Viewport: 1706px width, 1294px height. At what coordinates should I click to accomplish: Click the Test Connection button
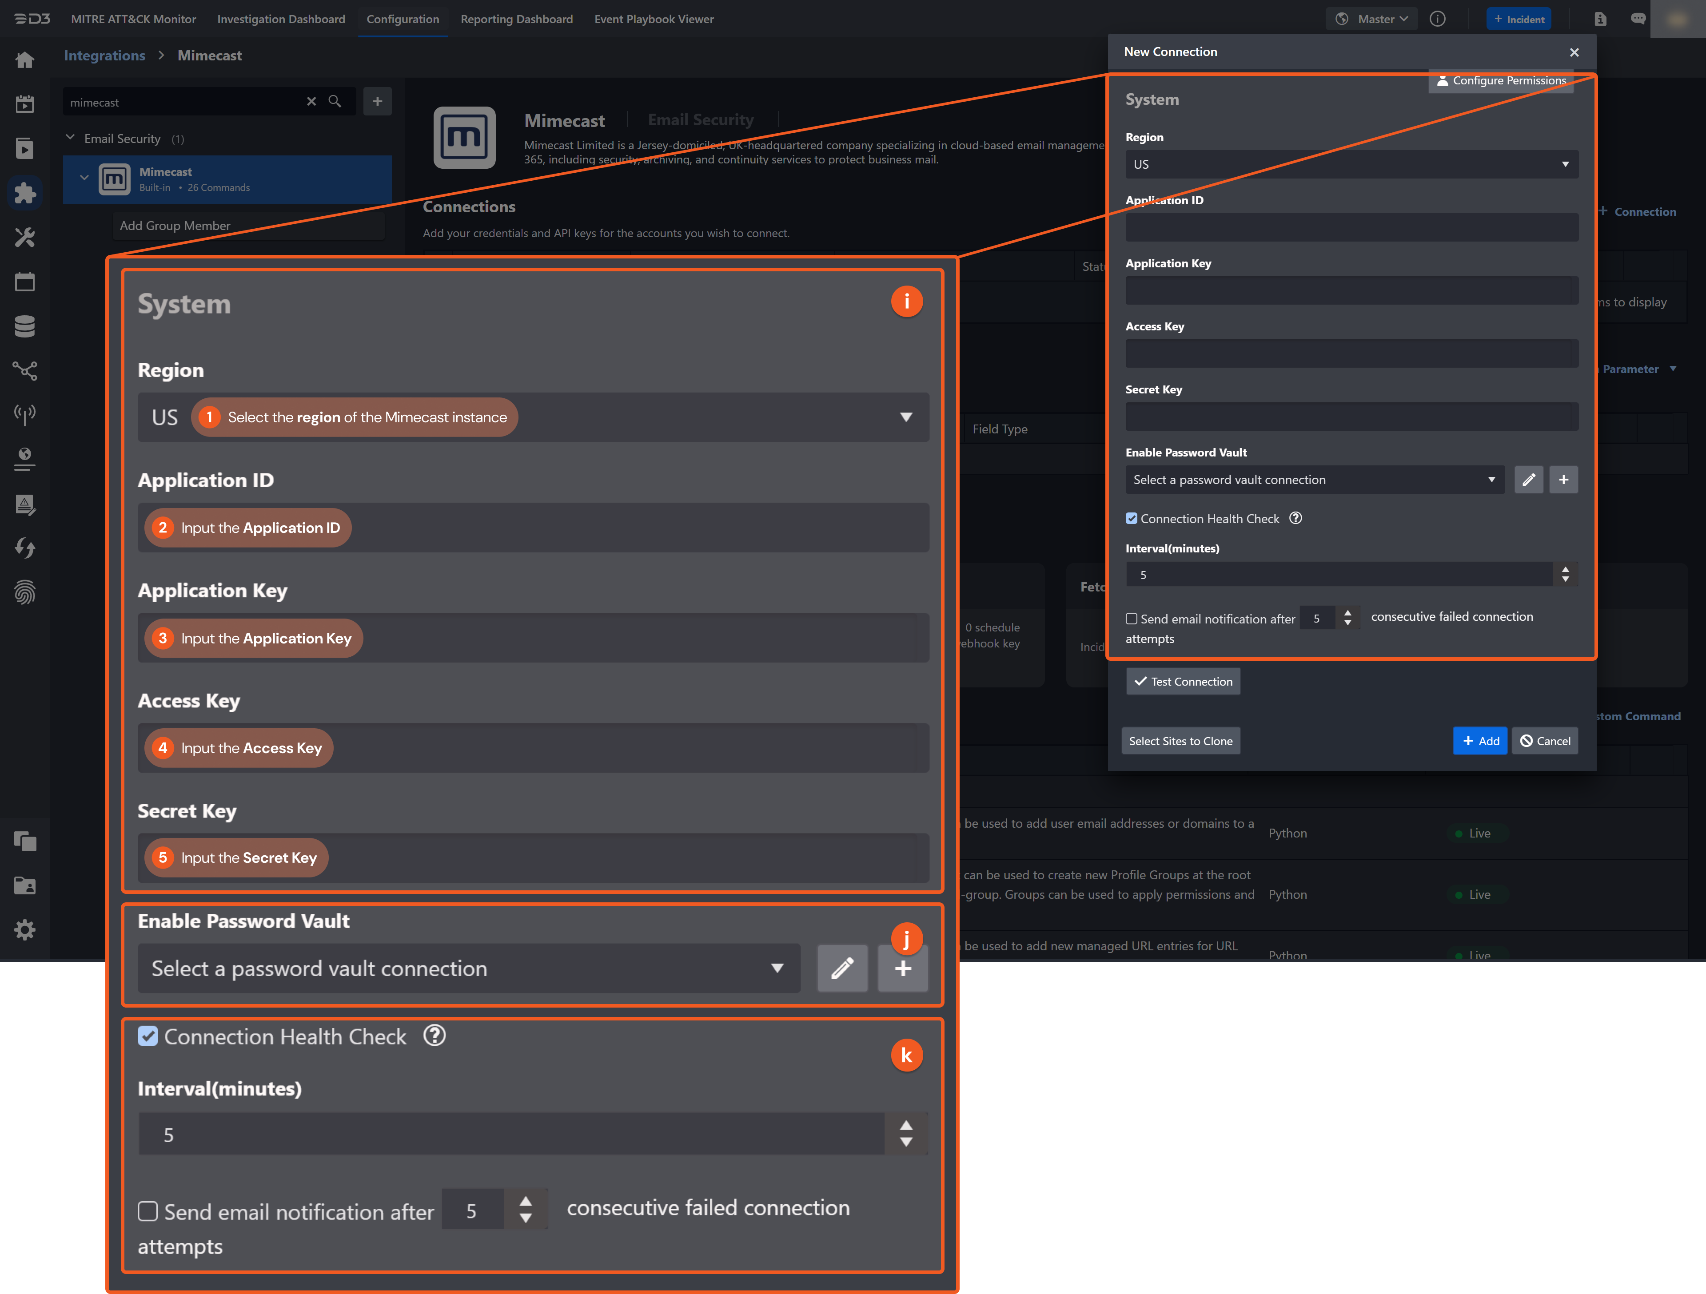[1182, 681]
